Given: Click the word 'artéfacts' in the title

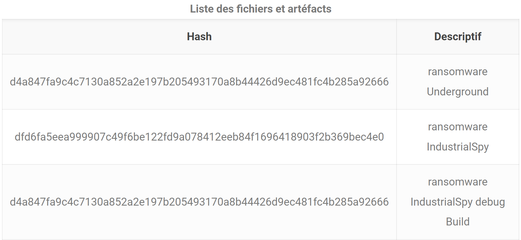Looking at the screenshot, I should coord(310,9).
